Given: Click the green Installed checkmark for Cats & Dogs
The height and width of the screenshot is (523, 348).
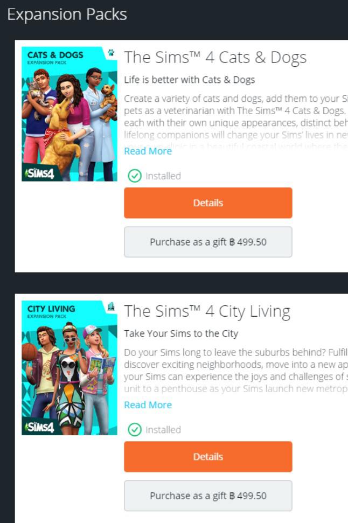Looking at the screenshot, I should [135, 176].
